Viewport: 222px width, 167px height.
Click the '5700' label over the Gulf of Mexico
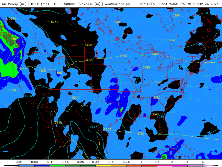141,134
